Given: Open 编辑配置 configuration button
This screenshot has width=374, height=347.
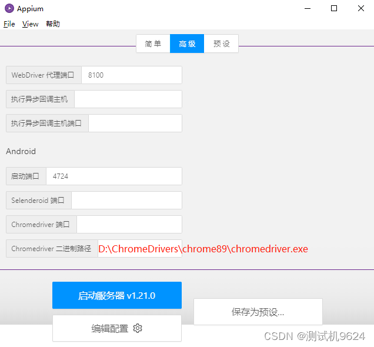Looking at the screenshot, I should click(117, 328).
